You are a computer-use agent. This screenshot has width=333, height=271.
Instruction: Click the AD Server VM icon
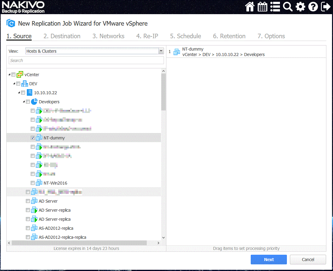click(34, 201)
